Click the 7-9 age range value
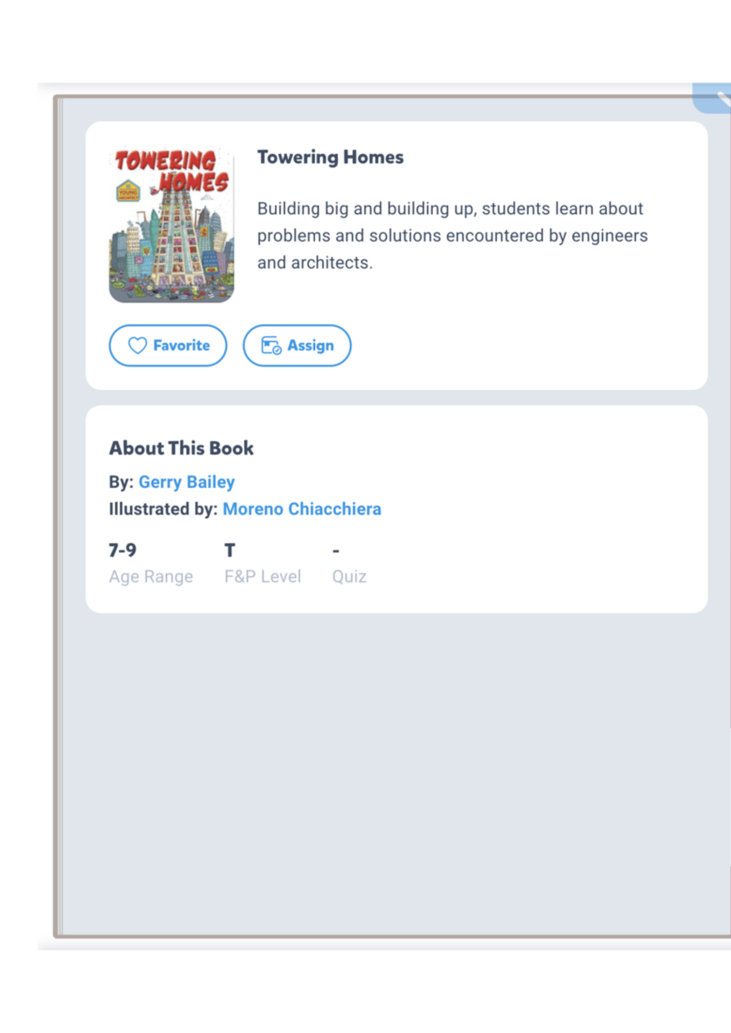 point(123,550)
